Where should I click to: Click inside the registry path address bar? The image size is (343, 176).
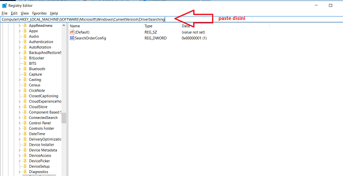tap(171, 20)
